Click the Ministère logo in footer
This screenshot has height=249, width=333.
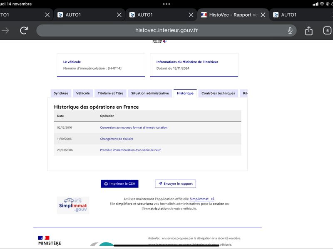pyautogui.click(x=50, y=240)
